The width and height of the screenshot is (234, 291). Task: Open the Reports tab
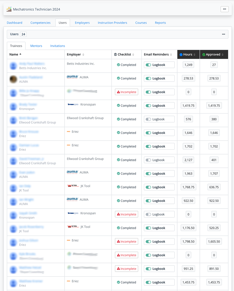click(x=160, y=23)
